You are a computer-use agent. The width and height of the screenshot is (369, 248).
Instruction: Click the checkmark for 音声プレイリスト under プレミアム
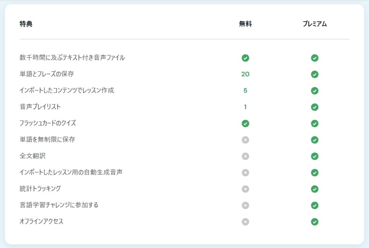click(x=315, y=107)
